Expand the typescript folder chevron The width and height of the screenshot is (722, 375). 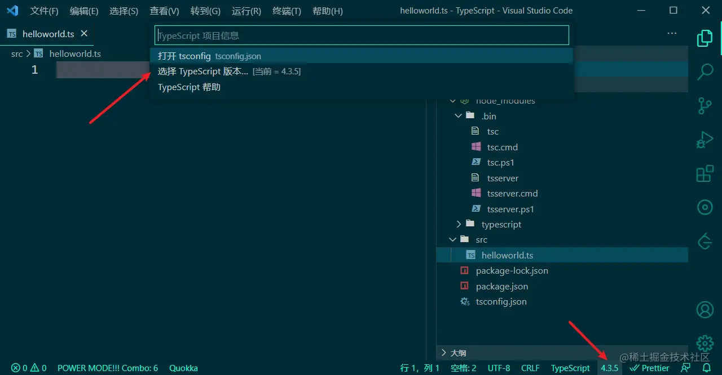click(x=458, y=224)
